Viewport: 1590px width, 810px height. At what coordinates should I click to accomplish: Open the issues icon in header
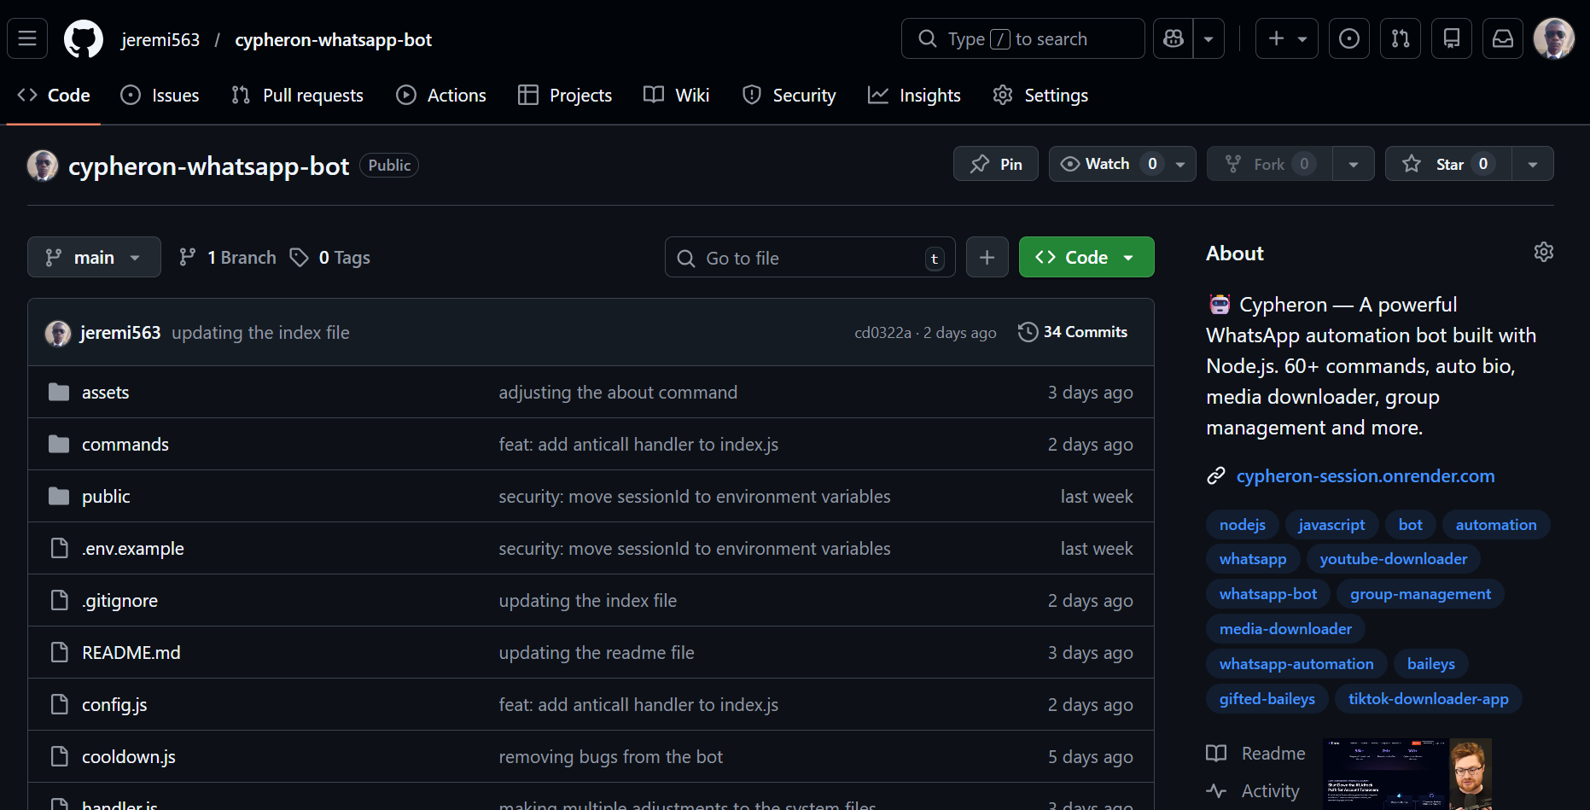click(x=1349, y=38)
